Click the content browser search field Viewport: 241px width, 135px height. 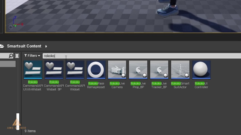142,56
